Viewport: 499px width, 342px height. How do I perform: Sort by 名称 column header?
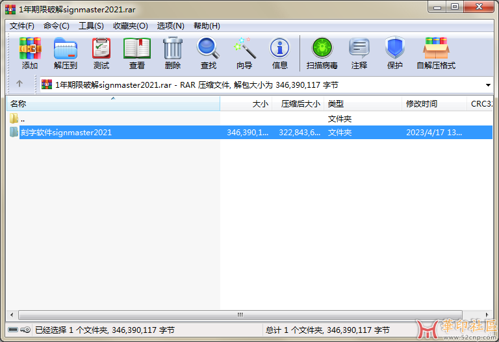(x=113, y=104)
